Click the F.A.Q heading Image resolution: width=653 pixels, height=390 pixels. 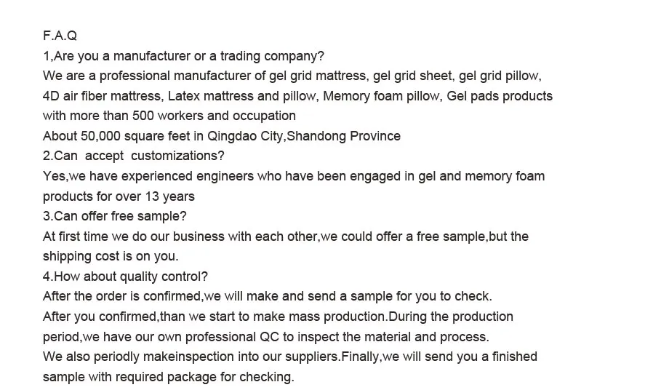(60, 36)
